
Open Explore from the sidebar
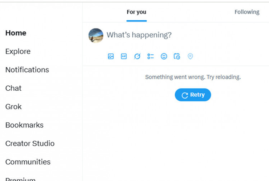click(18, 51)
